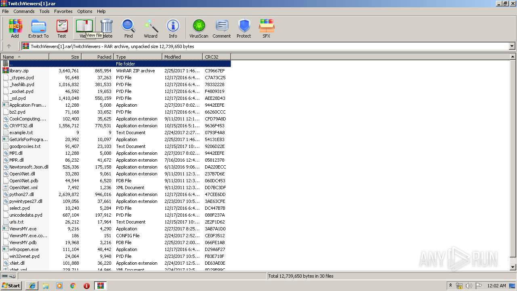Select win32wnet.pyd file
The width and height of the screenshot is (517, 291).
24,256
